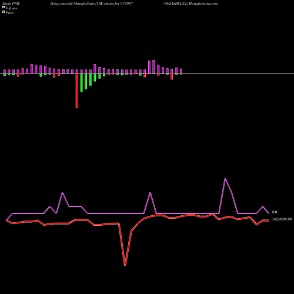Click the tallest peak of magenta volume line
This screenshot has width=294, height=294.
(225, 179)
